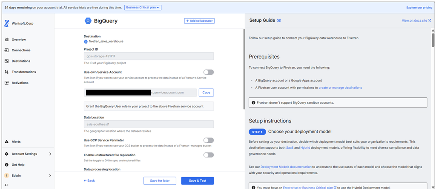
Task: Click the Activations sidebar icon
Action: tap(7, 83)
